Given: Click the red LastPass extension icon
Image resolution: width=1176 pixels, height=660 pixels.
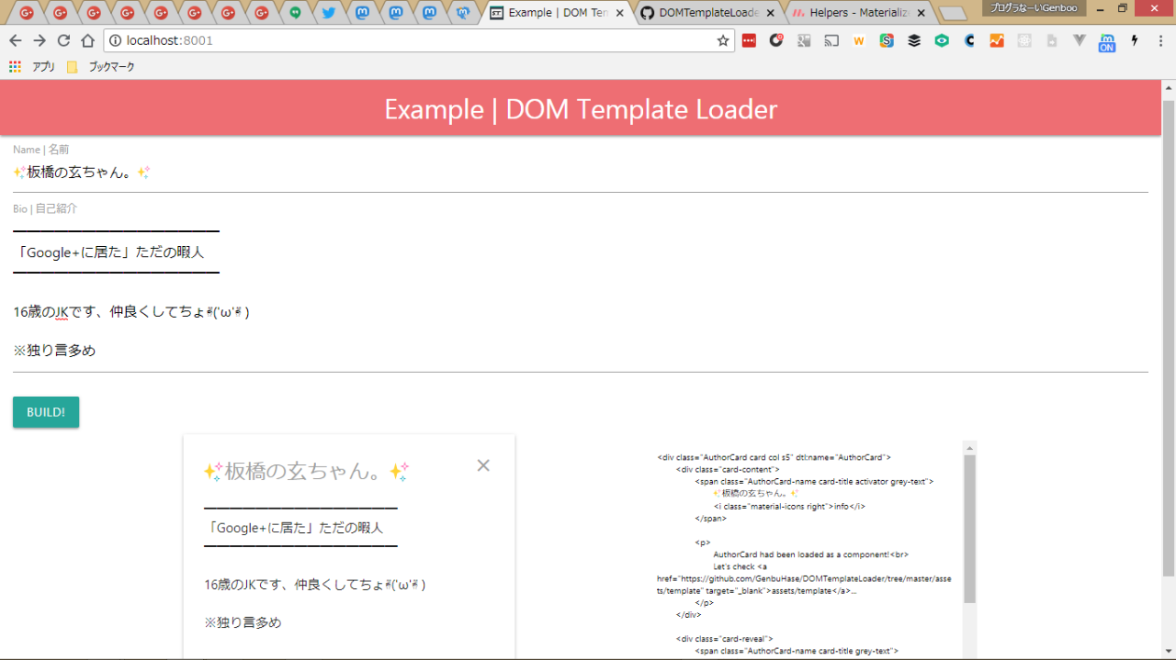Looking at the screenshot, I should click(749, 40).
